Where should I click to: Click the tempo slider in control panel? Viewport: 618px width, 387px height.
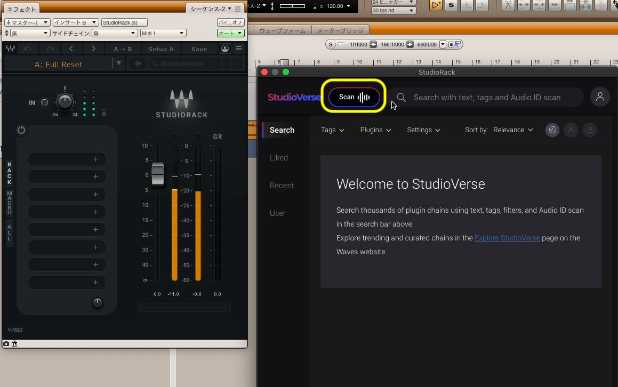click(292, 6)
